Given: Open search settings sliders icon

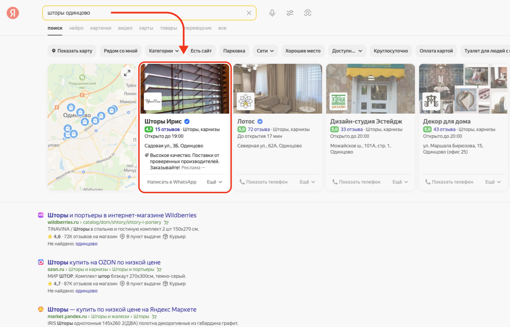Looking at the screenshot, I should pyautogui.click(x=290, y=13).
